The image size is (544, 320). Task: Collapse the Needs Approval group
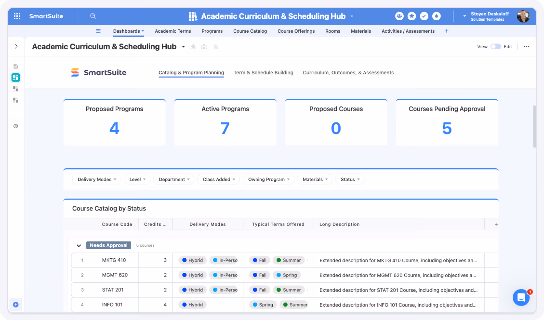79,246
